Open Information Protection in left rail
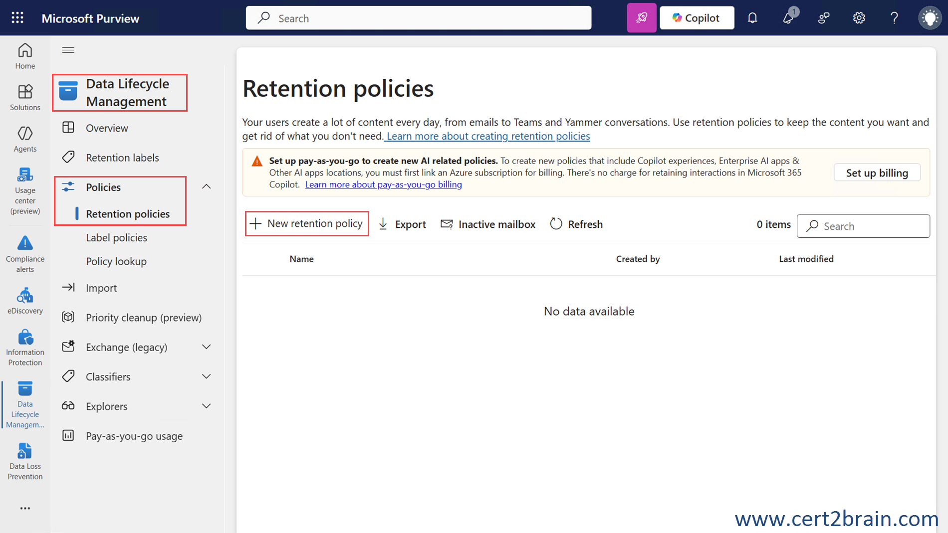The width and height of the screenshot is (948, 533). coord(25,348)
